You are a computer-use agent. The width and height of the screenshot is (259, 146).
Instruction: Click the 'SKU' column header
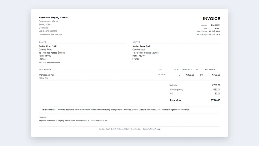[x=160, y=69]
